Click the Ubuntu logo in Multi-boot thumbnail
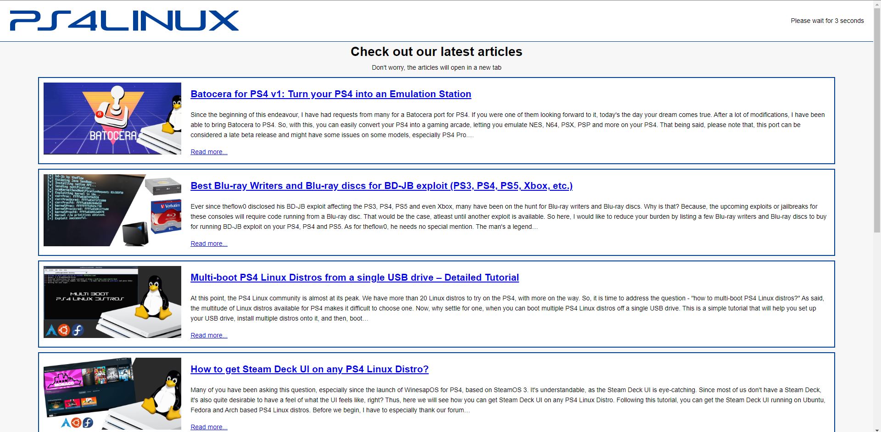The image size is (881, 432). coord(64,330)
